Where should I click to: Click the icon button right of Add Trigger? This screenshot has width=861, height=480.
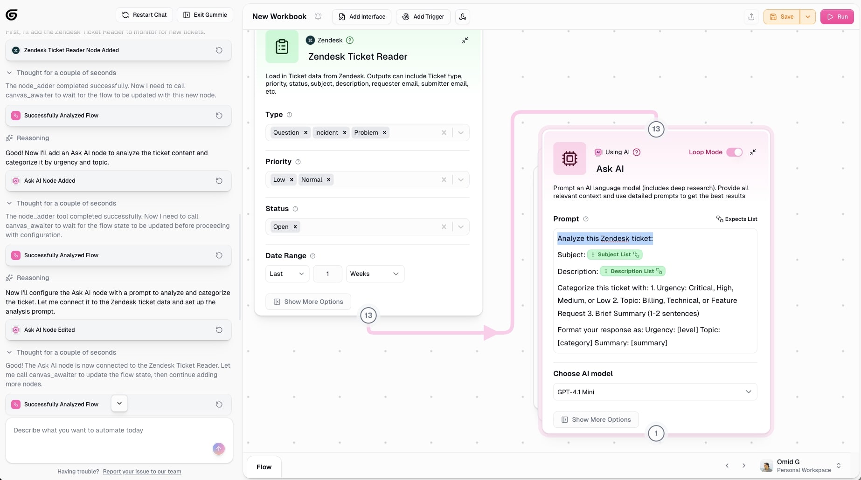point(463,16)
